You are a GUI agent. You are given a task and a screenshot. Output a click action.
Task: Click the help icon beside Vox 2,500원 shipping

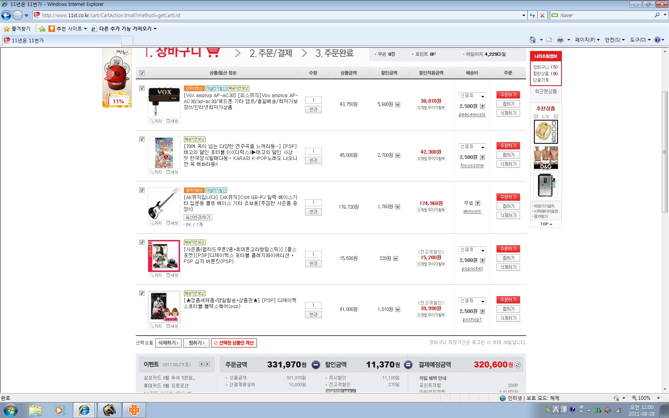point(482,106)
